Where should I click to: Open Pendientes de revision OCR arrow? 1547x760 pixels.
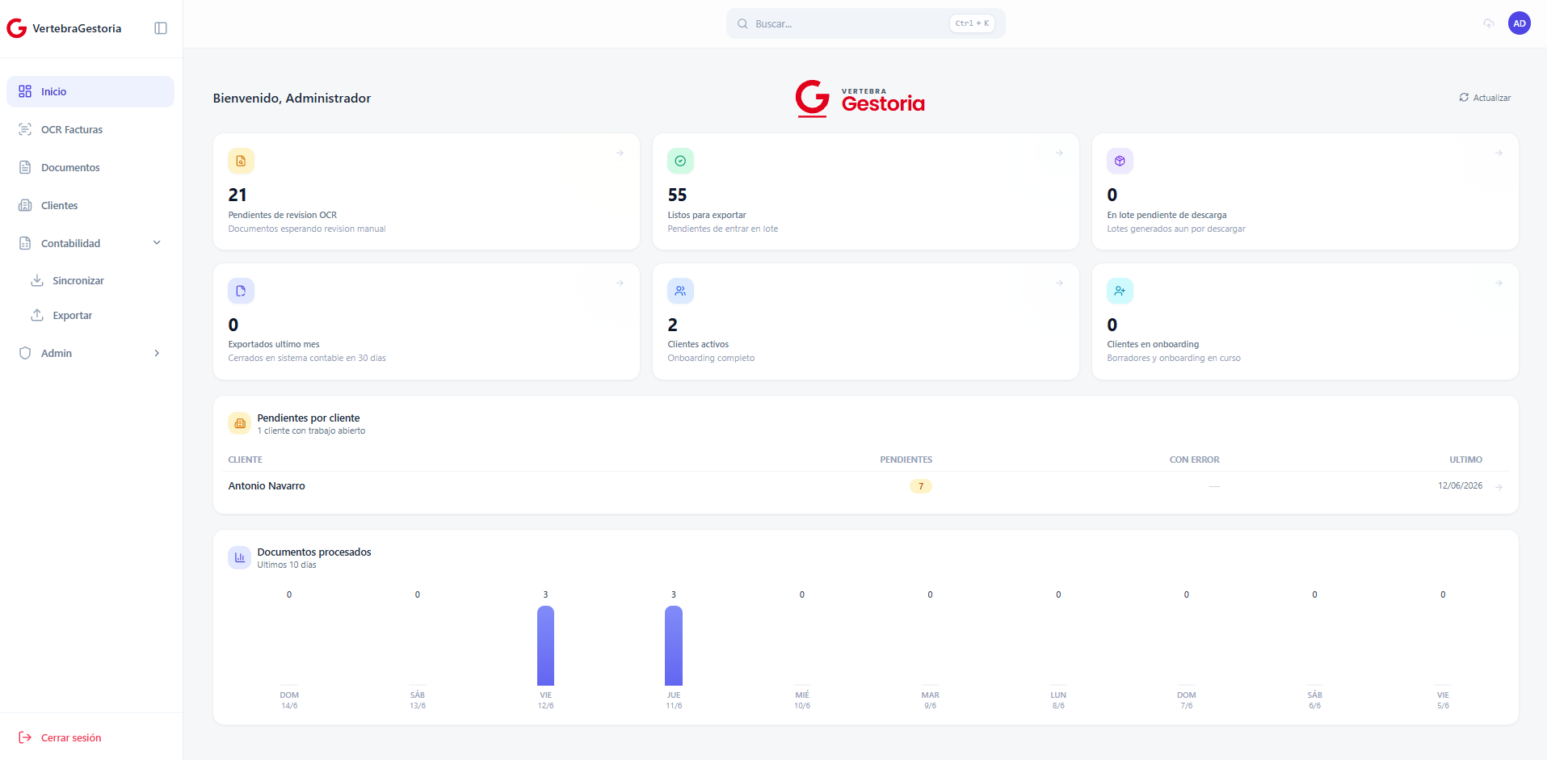(x=620, y=153)
